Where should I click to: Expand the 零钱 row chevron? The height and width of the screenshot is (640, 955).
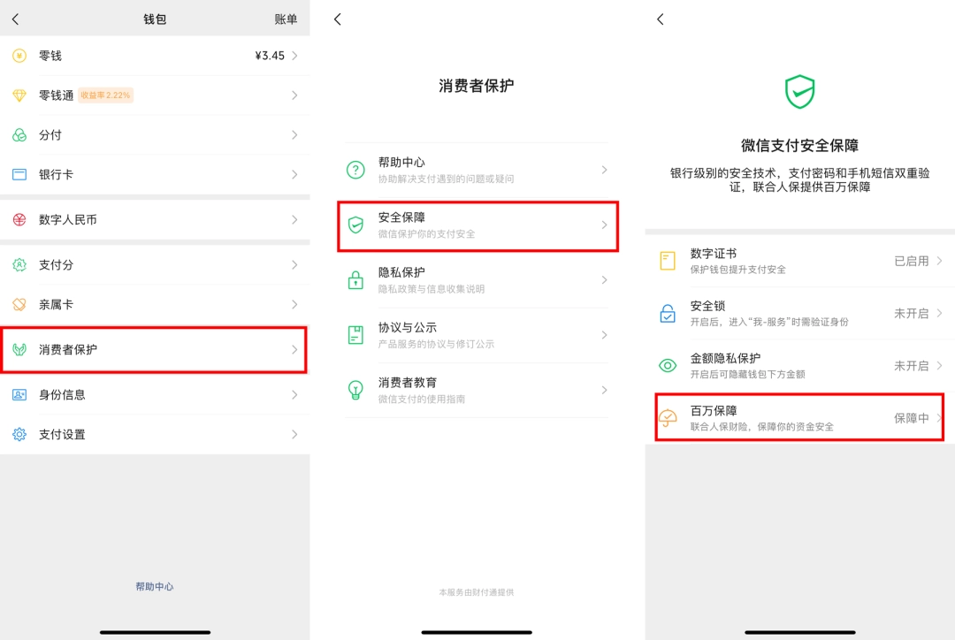294,56
